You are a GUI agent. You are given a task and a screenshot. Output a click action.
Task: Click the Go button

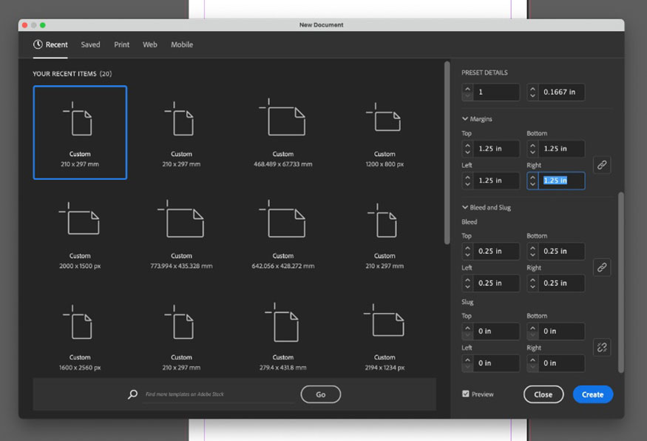click(x=321, y=394)
